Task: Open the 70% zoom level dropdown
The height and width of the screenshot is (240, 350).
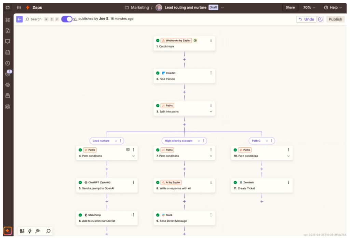Action: click(309, 8)
